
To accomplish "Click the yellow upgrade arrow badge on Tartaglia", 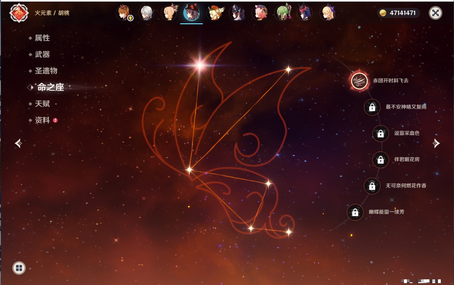I will point(130,18).
